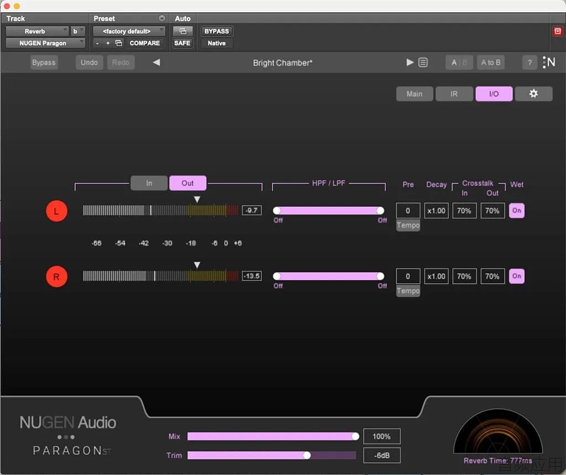Toggle L channel Wet On button
This screenshot has width=566, height=475.
pos(517,211)
